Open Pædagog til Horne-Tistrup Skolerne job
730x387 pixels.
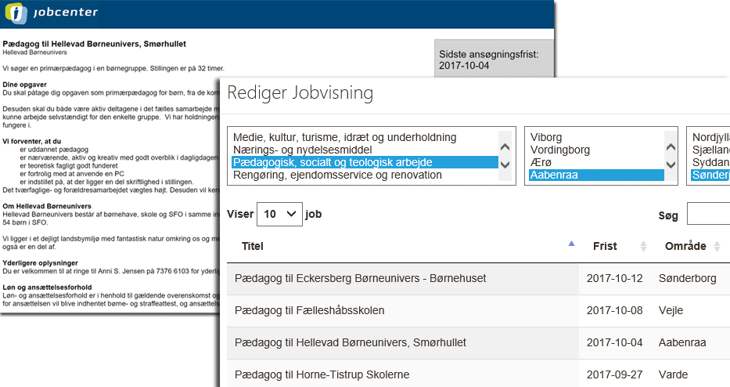(322, 374)
